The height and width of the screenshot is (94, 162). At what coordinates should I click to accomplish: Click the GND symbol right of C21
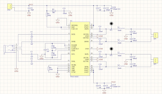coord(70,14)
